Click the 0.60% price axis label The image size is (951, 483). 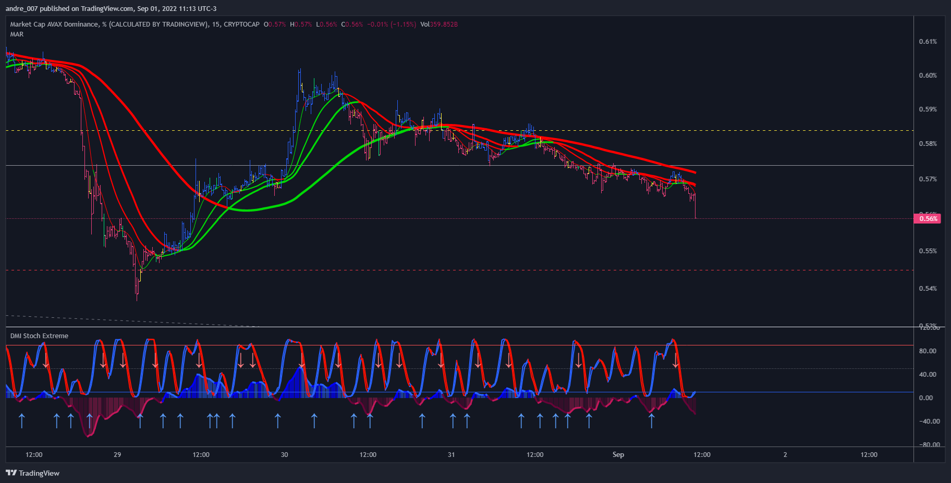928,76
